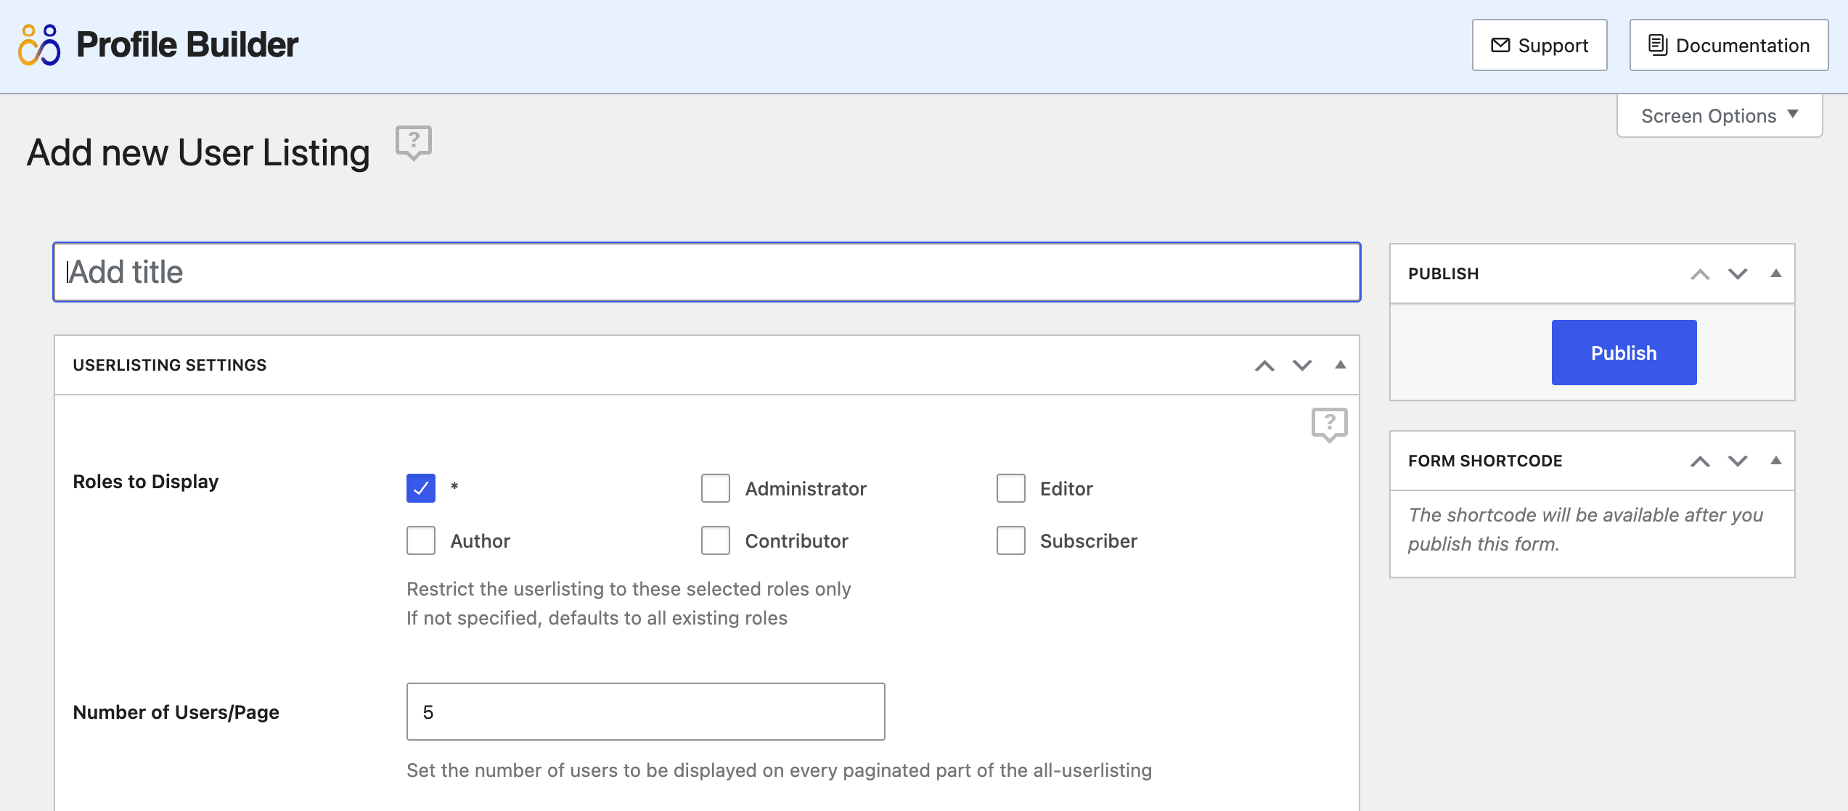Open the Support link
Viewport: 1848px width, 811px height.
click(x=1540, y=45)
